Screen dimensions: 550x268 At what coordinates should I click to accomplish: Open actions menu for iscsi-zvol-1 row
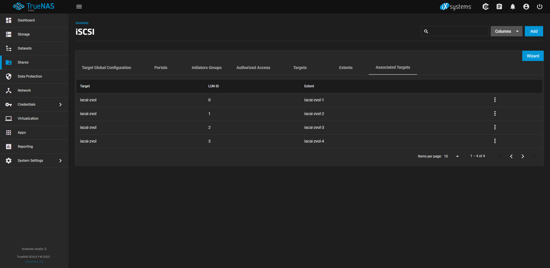click(x=495, y=100)
